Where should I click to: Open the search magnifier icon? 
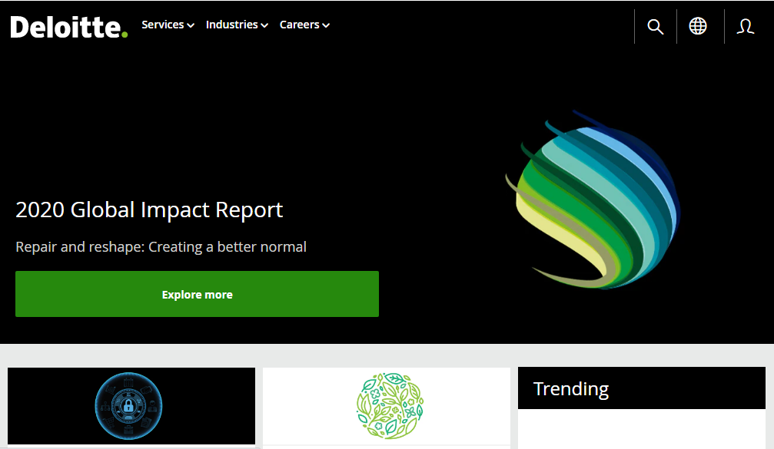click(x=655, y=26)
